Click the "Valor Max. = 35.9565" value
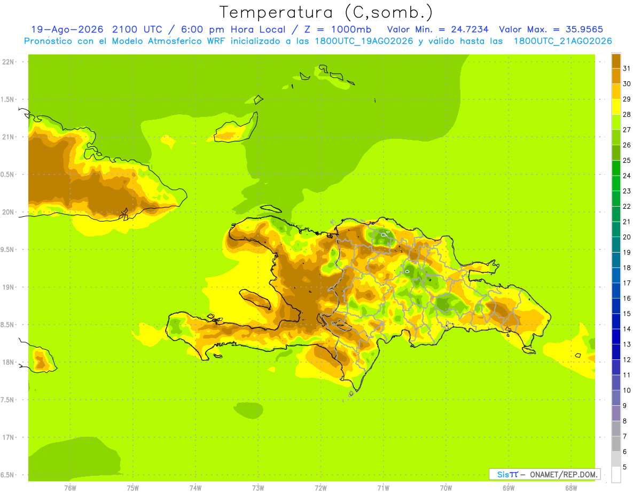Image resolution: width=641 pixels, height=495 pixels. [551, 29]
